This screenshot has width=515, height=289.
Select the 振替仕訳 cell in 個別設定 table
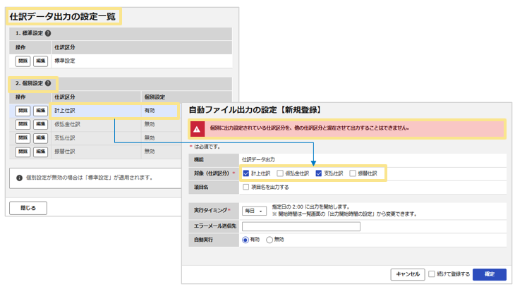pos(96,152)
